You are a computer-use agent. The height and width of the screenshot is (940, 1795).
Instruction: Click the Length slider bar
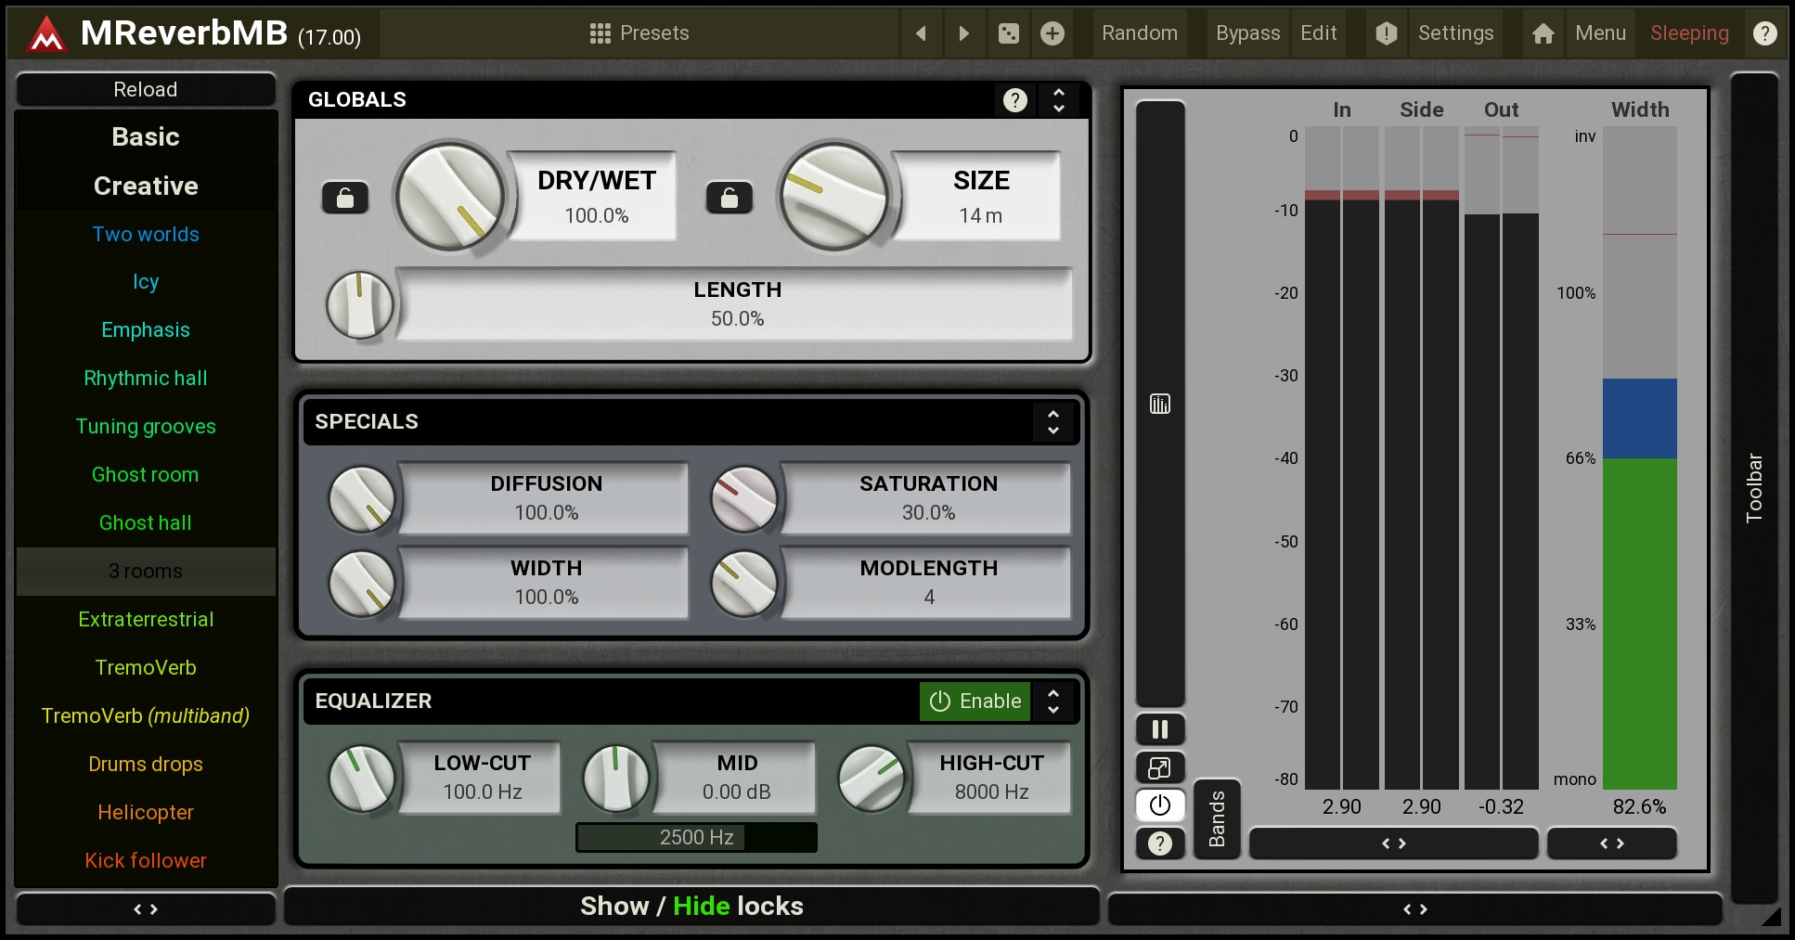[736, 304]
